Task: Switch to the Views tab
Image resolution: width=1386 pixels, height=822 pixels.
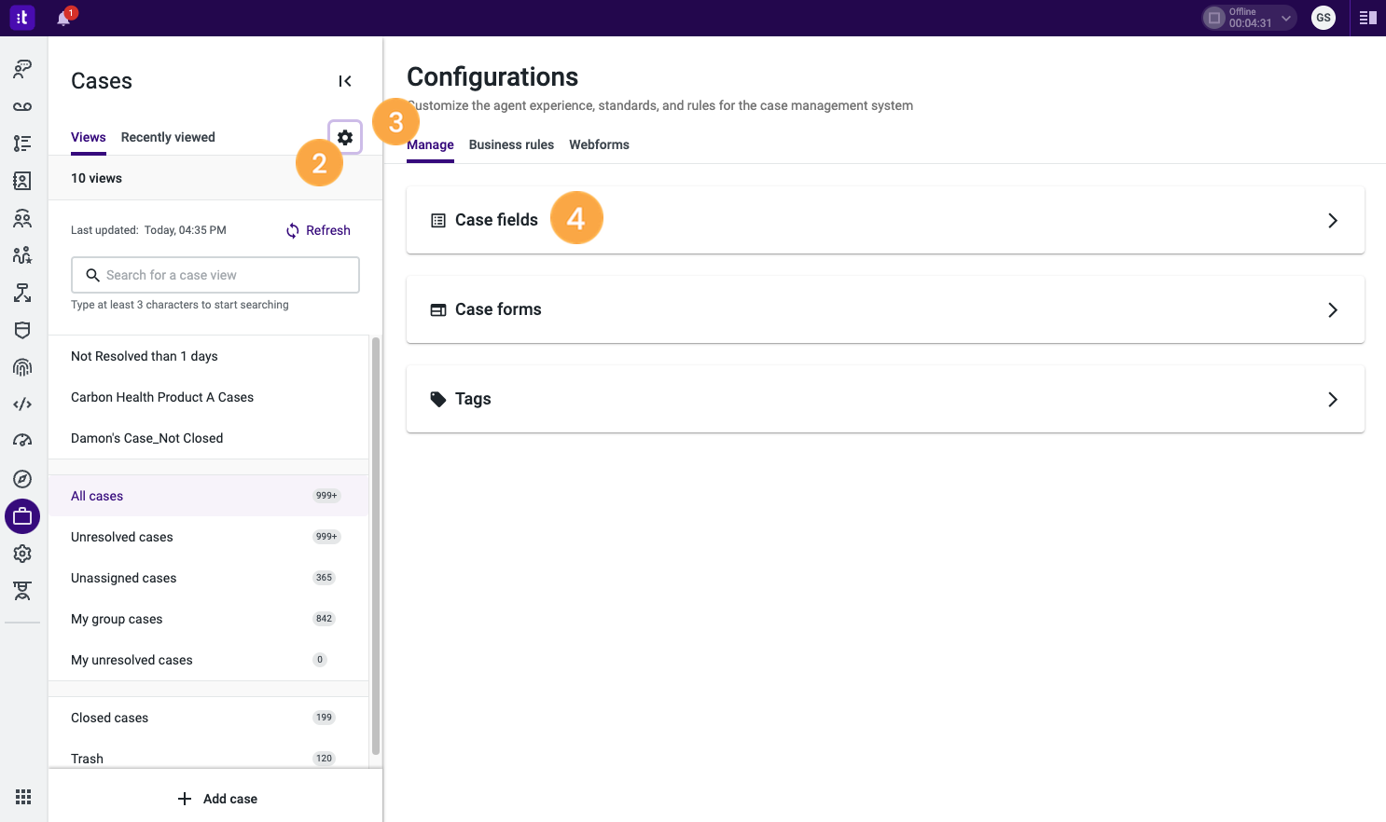Action: [89, 137]
